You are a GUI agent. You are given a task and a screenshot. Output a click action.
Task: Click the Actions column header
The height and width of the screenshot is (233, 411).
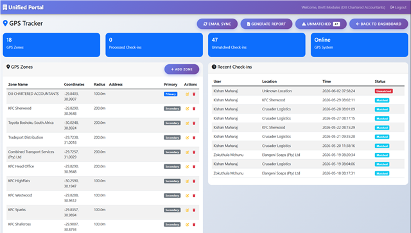[190, 84]
